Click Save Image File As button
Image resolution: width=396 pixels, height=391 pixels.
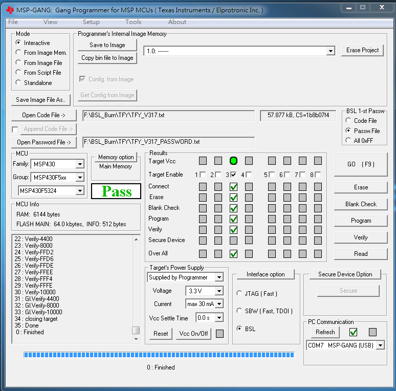click(40, 100)
